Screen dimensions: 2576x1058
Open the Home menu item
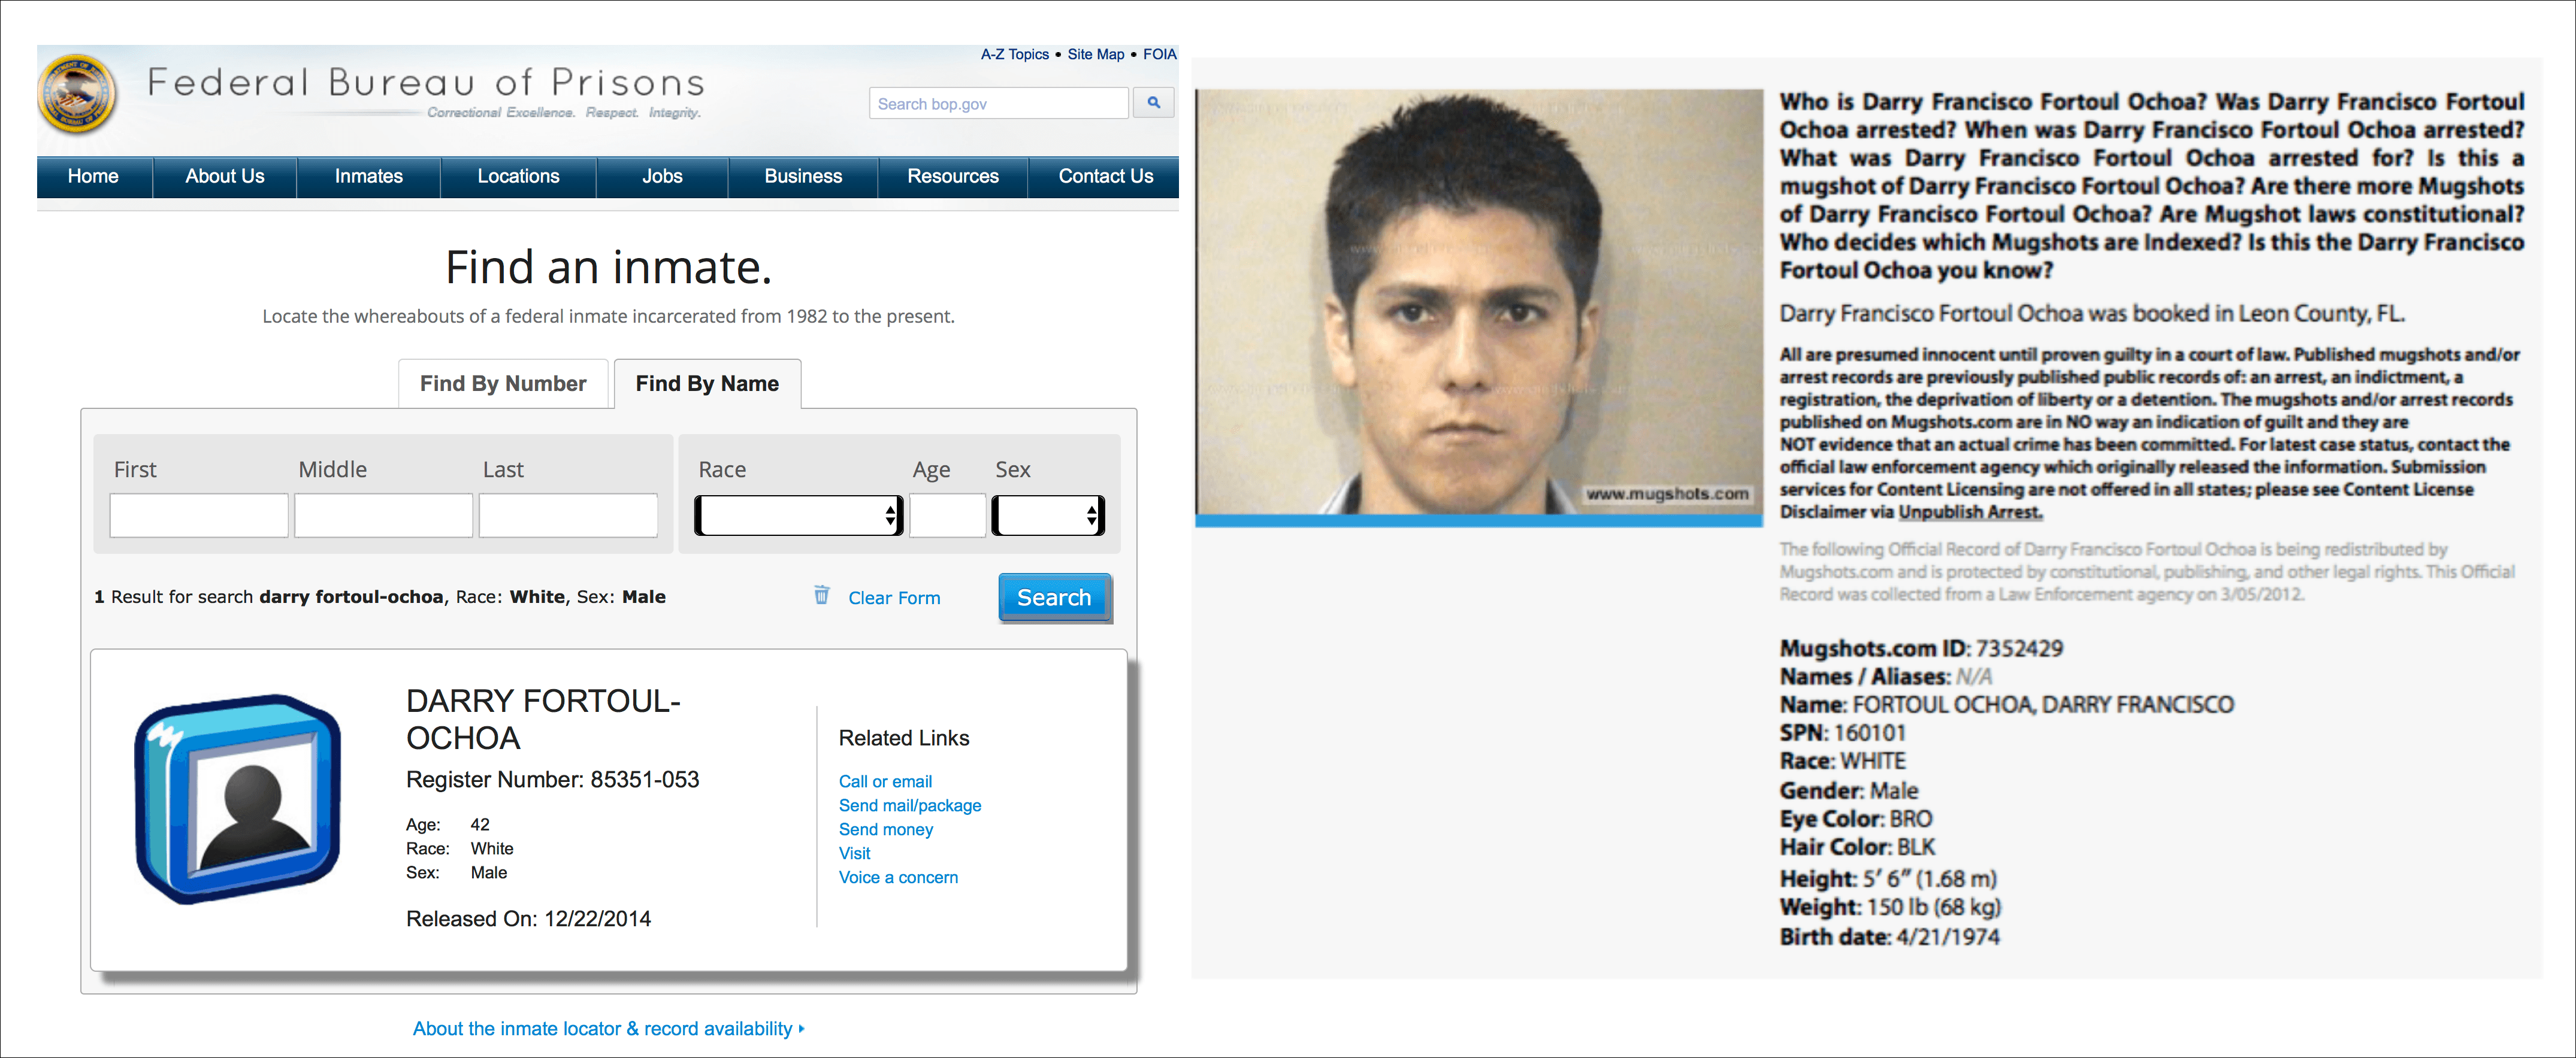click(93, 177)
